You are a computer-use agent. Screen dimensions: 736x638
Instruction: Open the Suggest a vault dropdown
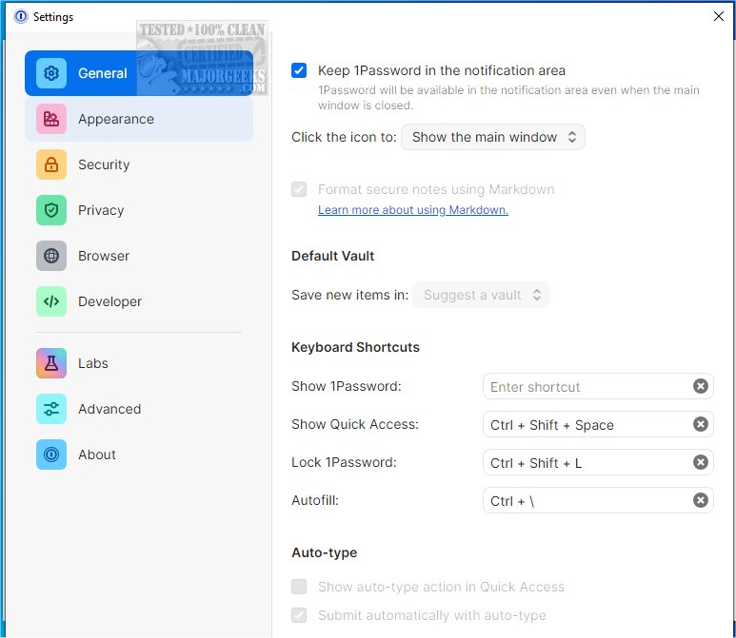(481, 295)
